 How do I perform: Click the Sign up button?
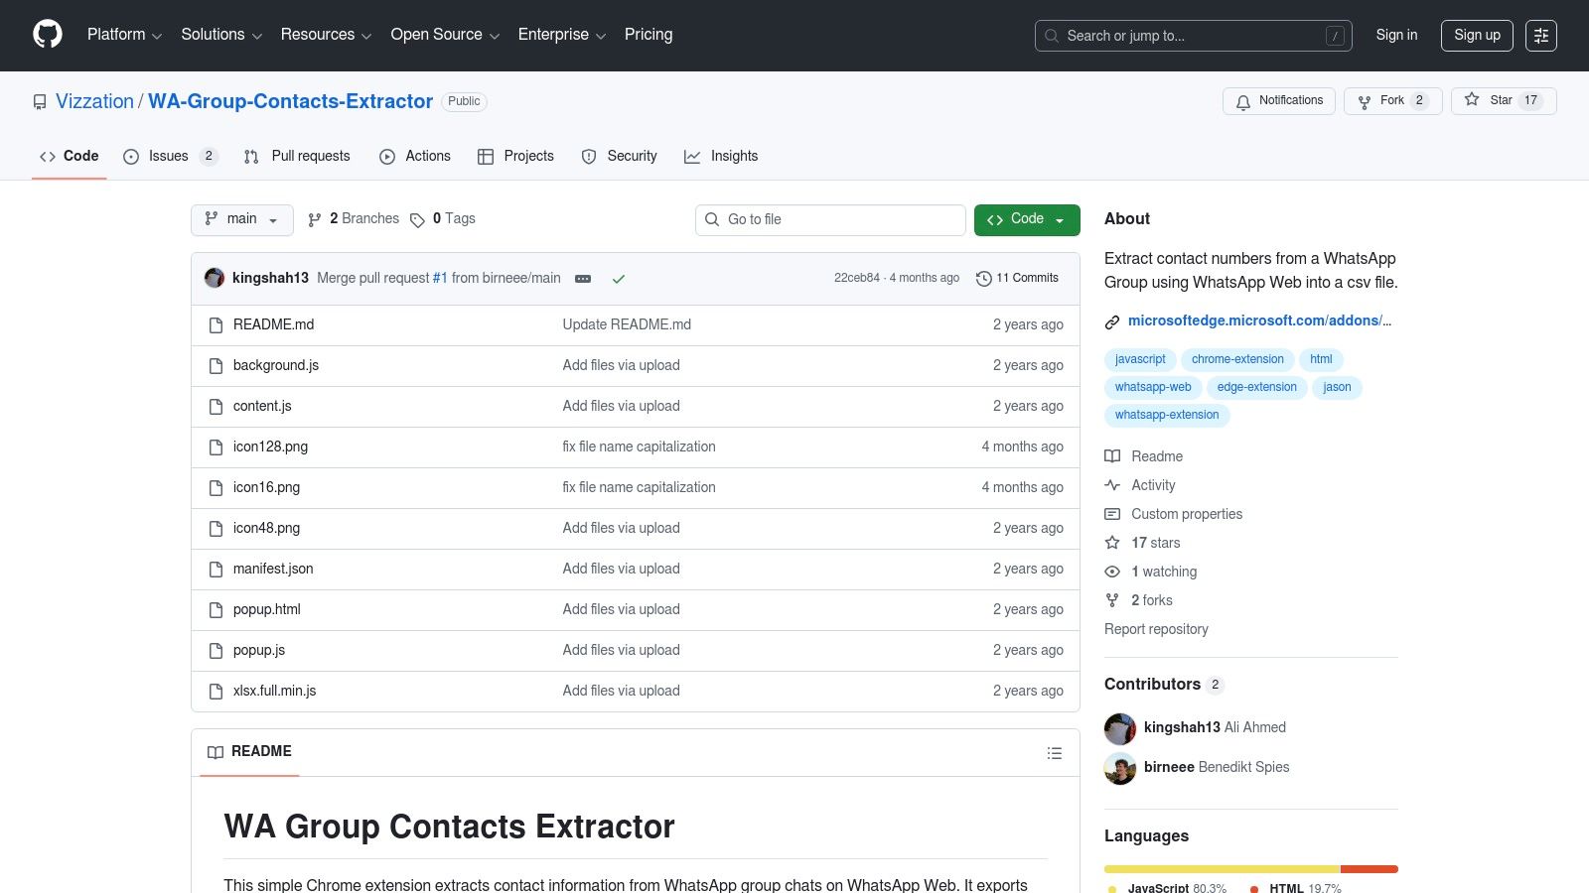pyautogui.click(x=1477, y=35)
